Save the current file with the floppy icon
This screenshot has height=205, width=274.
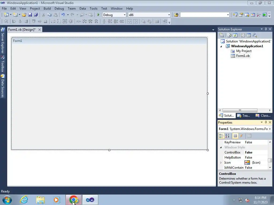(x=30, y=15)
